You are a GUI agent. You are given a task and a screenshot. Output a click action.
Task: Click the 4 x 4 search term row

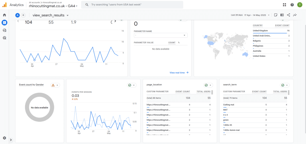pos(255,115)
